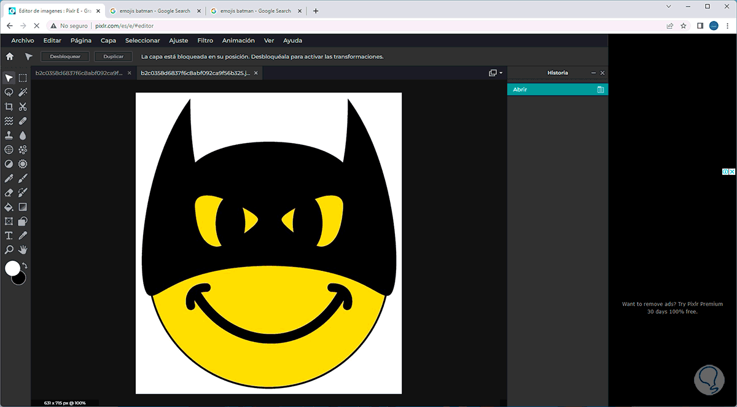The image size is (737, 407).
Task: Select the Marquee selection tool
Action: (x=23, y=78)
